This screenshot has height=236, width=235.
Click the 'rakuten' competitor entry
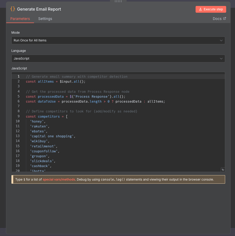(x=40, y=126)
